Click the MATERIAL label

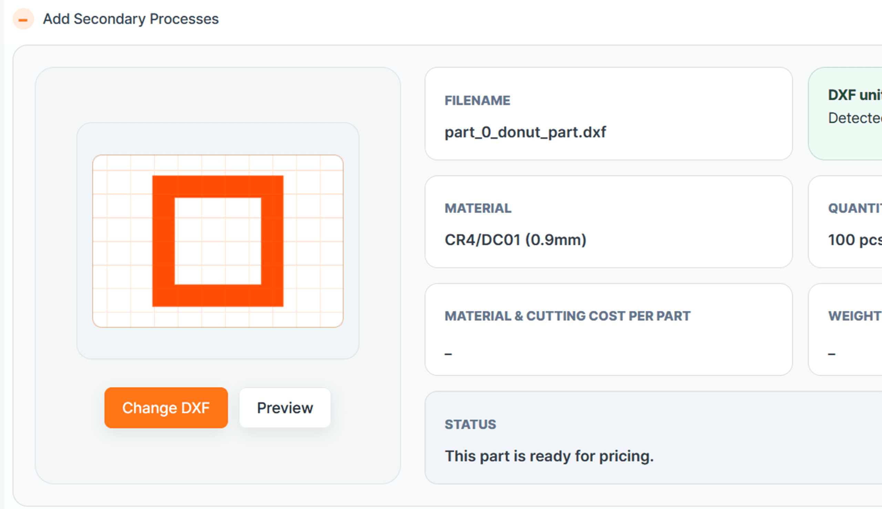(x=478, y=208)
